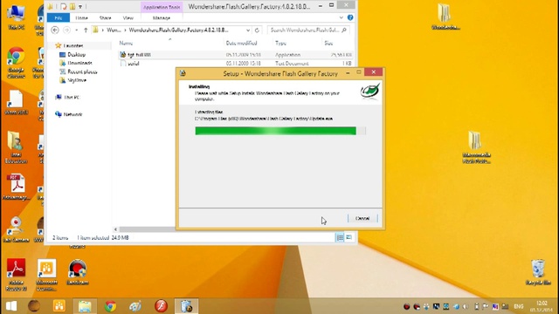Open the PDF file desktop icon
Viewport: 559px width, 314px height.
click(x=16, y=187)
